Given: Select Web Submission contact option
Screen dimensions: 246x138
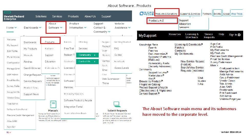Looking at the screenshot, I should [x=111, y=79].
